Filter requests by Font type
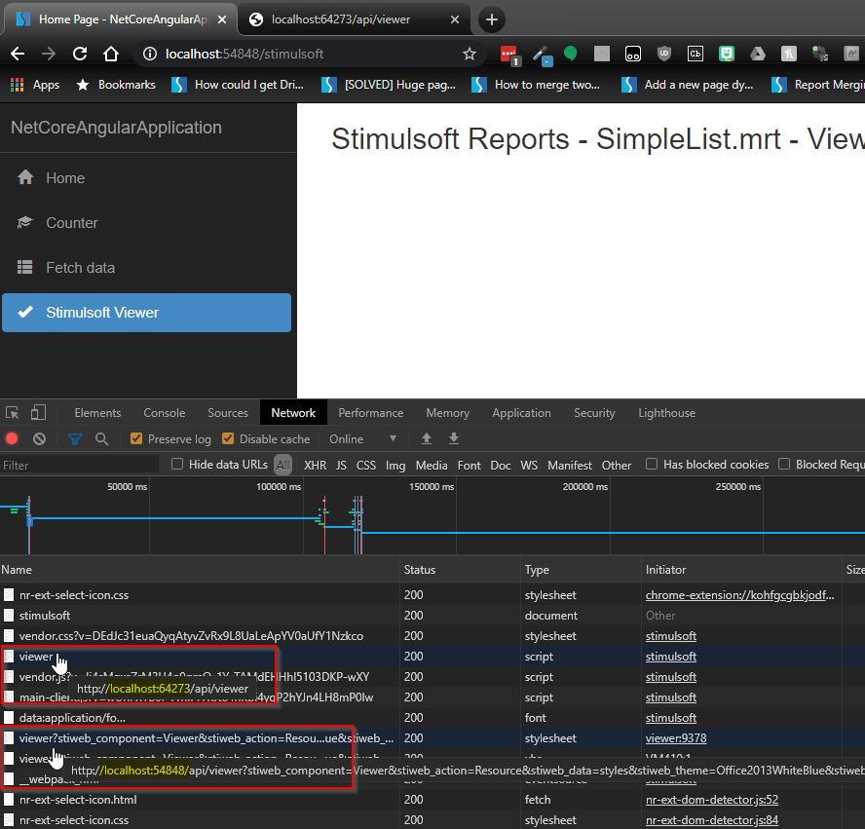The width and height of the screenshot is (865, 829). pos(469,465)
